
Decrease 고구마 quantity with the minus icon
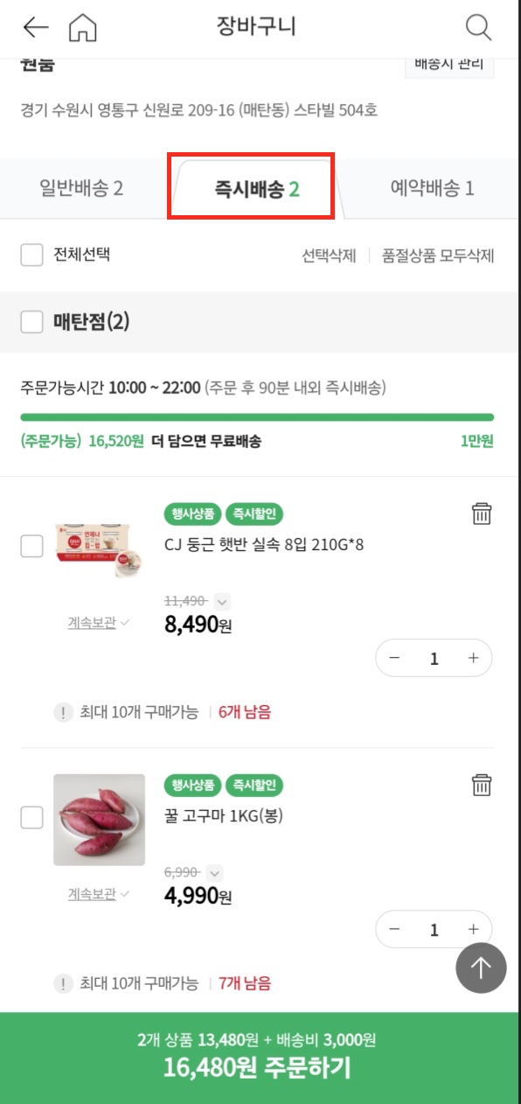pyautogui.click(x=395, y=929)
